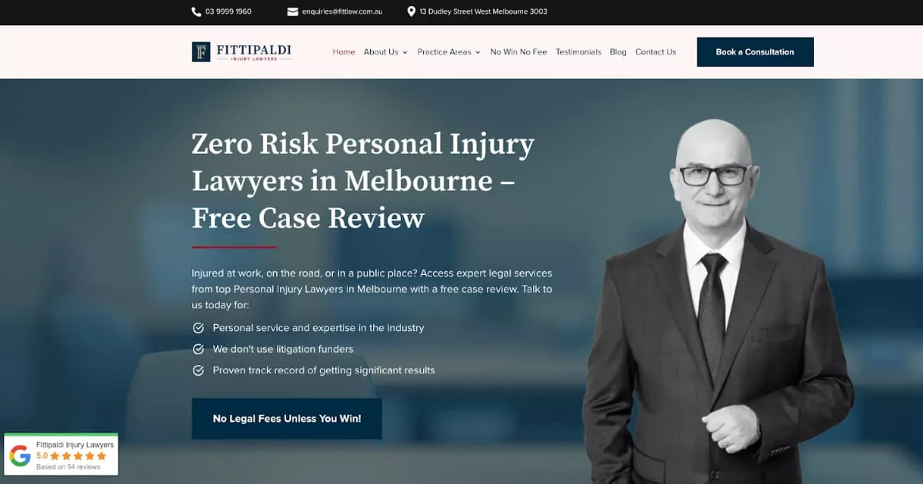Open the Home menu item
The height and width of the screenshot is (484, 923).
pyautogui.click(x=344, y=52)
